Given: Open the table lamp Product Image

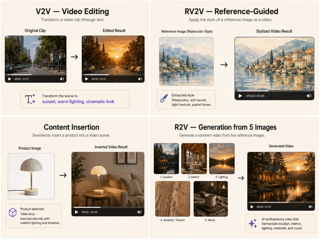Looking at the screenshot, I should click(31, 176).
